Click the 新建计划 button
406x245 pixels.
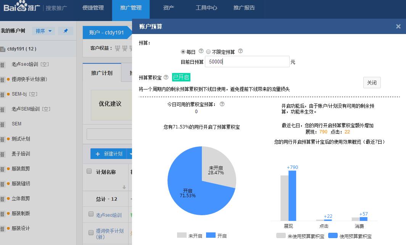pos(110,154)
